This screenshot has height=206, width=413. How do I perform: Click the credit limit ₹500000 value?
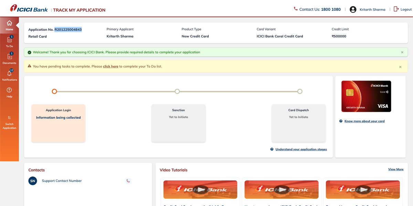tap(339, 36)
